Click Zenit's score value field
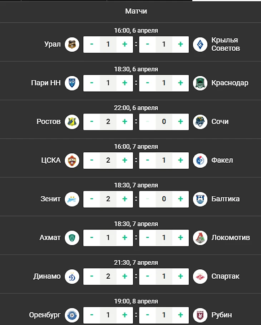Viewport: 261px width, 325px height. [108, 199]
